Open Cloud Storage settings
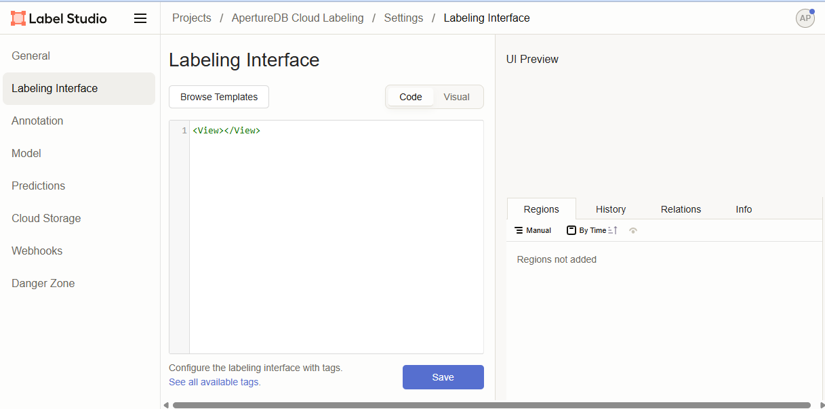Image resolution: width=825 pixels, height=409 pixels. click(79, 219)
